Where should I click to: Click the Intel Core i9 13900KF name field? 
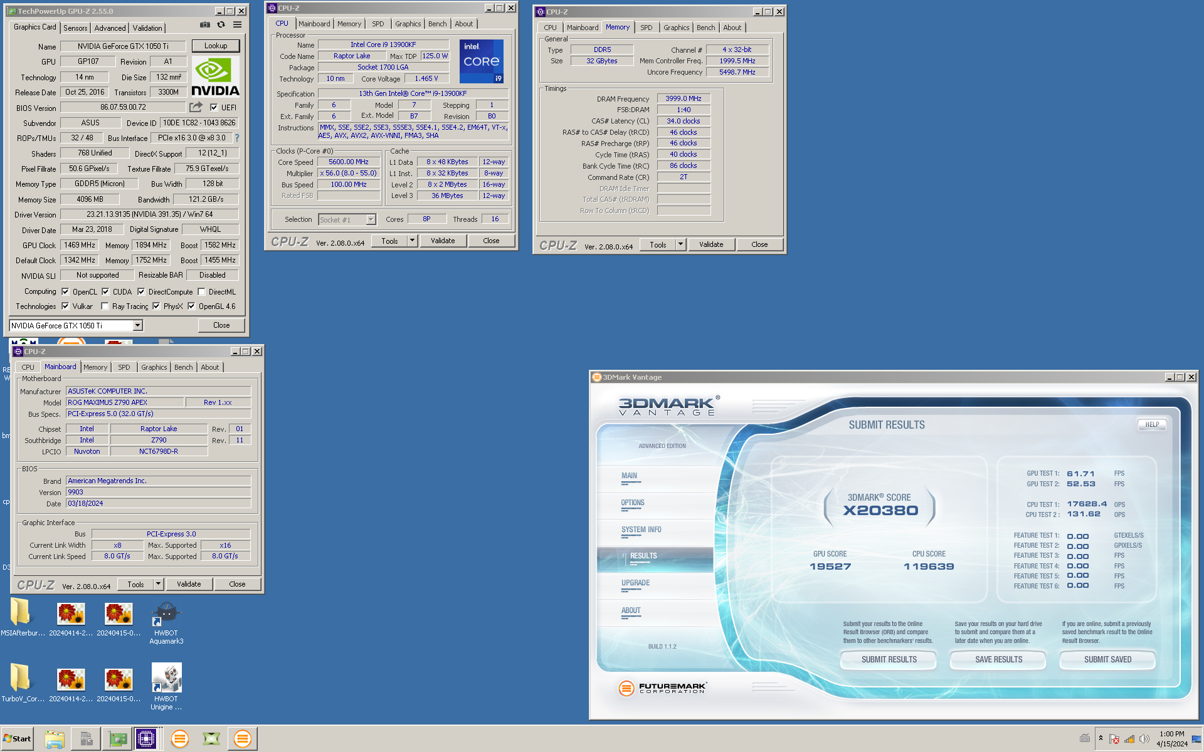point(383,44)
